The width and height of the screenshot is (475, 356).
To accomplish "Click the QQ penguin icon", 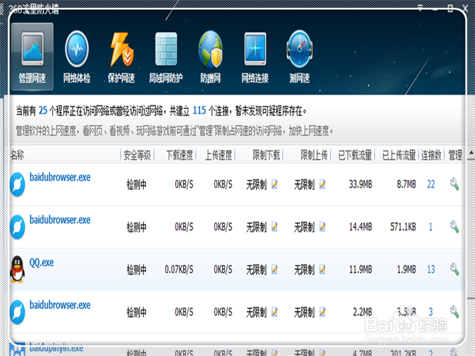I will tap(17, 269).
